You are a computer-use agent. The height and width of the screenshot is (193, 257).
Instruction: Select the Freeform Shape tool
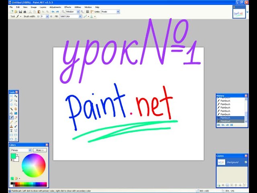click(x=16, y=139)
